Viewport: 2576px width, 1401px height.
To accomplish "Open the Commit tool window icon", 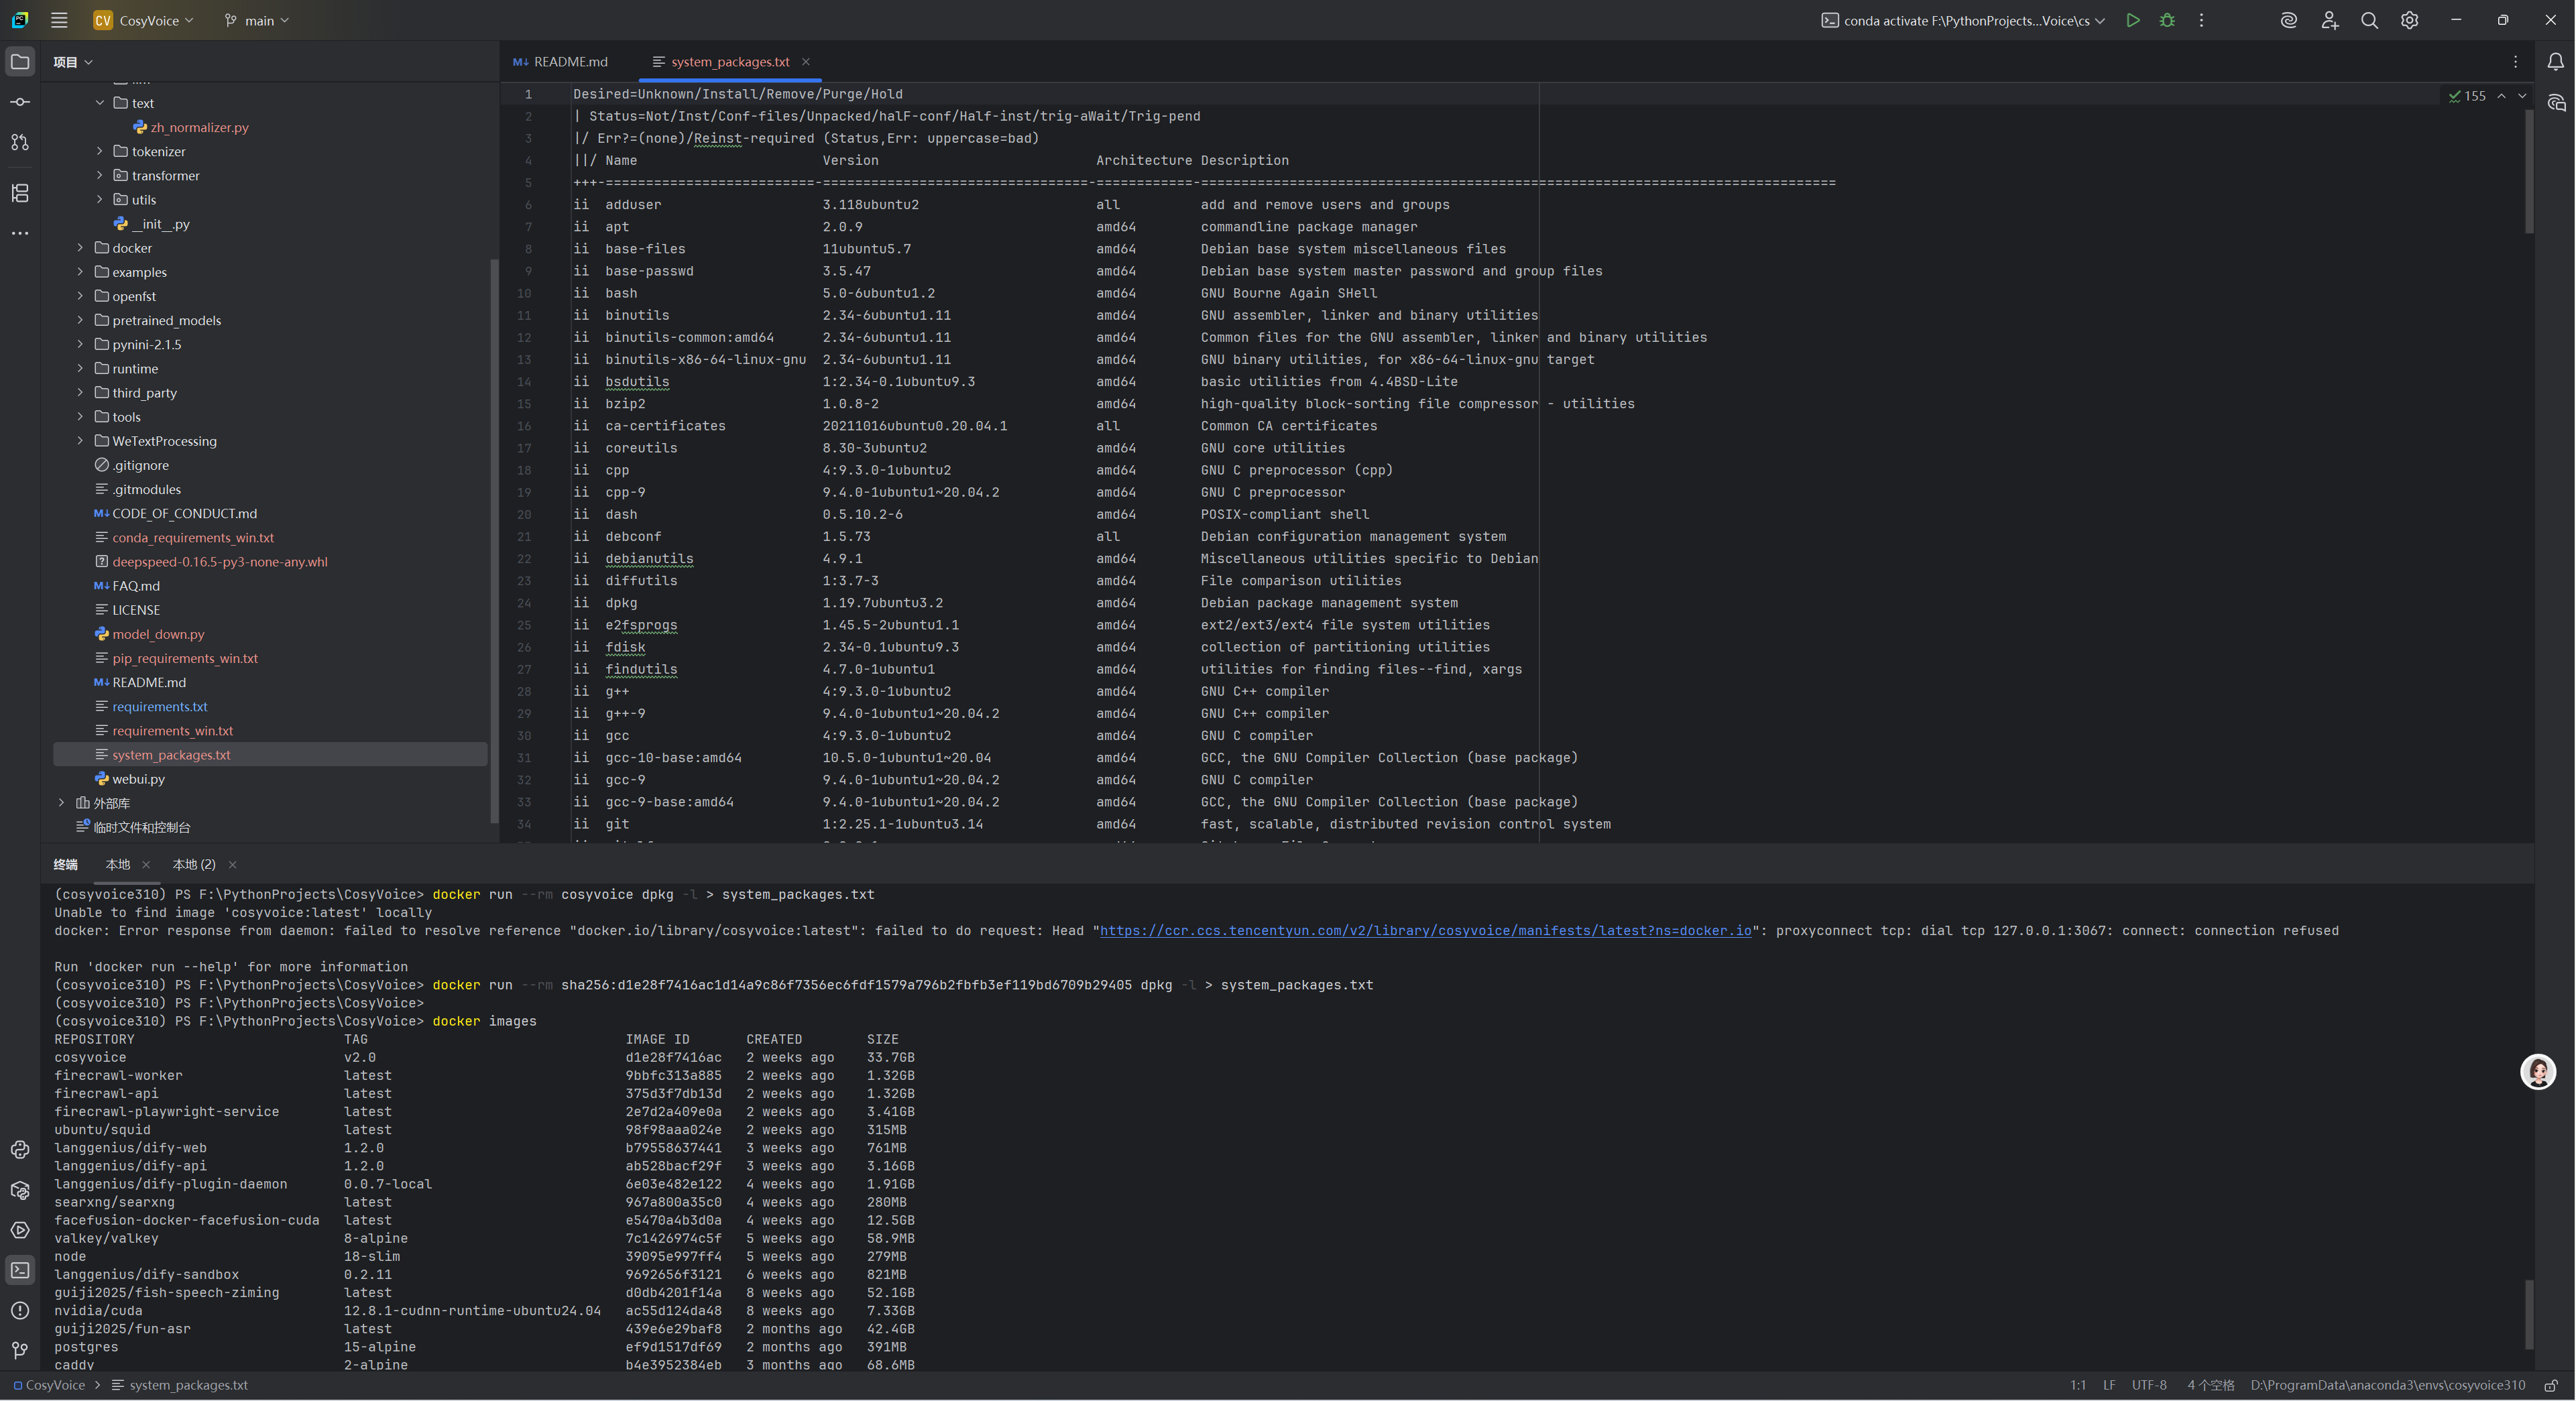I will tap(20, 102).
